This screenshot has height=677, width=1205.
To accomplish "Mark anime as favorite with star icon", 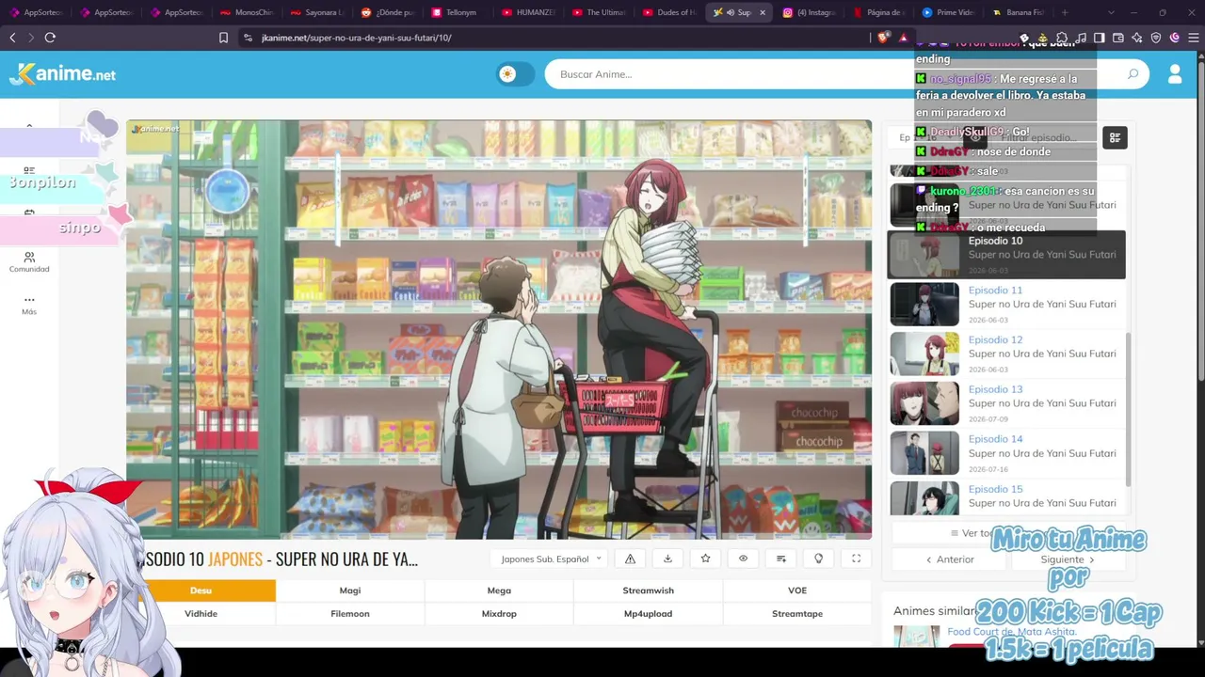I will (x=705, y=559).
